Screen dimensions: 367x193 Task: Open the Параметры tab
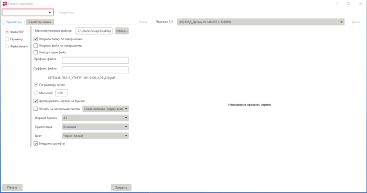pos(14,22)
